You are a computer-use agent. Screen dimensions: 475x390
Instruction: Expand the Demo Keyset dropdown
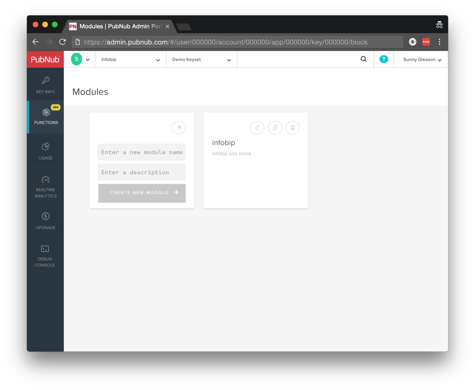pos(201,60)
